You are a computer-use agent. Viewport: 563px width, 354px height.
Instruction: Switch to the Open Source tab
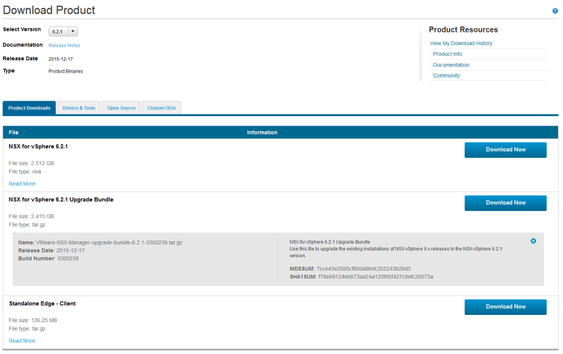click(x=122, y=108)
